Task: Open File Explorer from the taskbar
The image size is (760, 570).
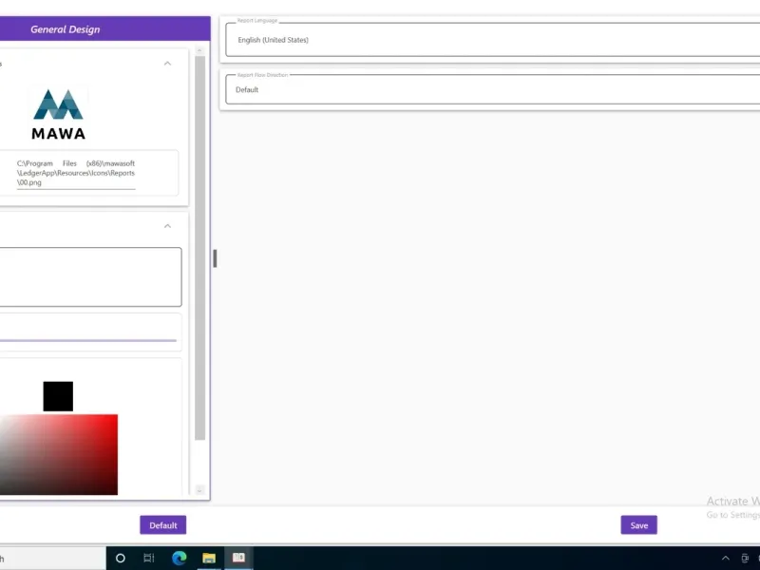Action: (209, 558)
